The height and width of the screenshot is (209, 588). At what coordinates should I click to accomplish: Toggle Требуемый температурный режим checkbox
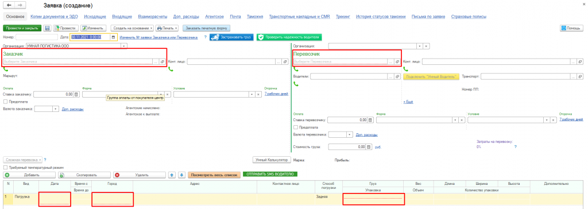(x=5, y=167)
